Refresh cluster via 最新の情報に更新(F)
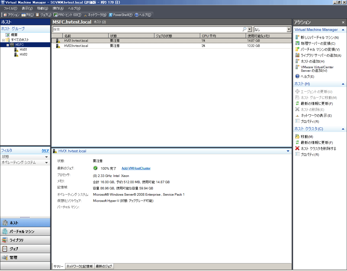Viewport: 347px width, 271px height. click(314, 143)
